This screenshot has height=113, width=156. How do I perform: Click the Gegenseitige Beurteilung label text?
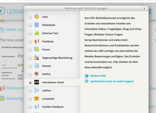coord(57,58)
